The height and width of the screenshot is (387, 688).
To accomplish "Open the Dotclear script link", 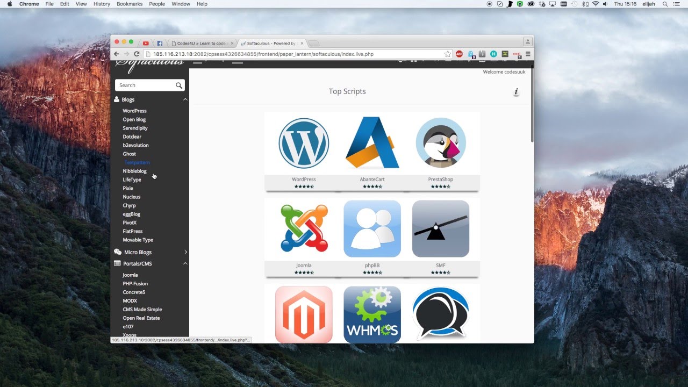I will [x=132, y=137].
